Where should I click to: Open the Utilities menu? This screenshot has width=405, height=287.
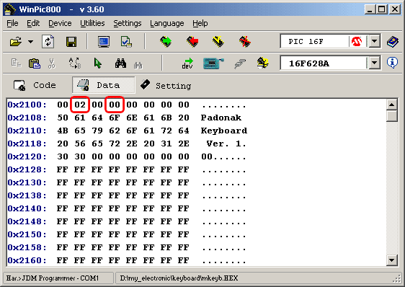click(x=92, y=23)
